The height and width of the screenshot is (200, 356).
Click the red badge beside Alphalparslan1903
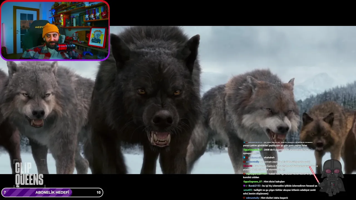[x=244, y=174]
